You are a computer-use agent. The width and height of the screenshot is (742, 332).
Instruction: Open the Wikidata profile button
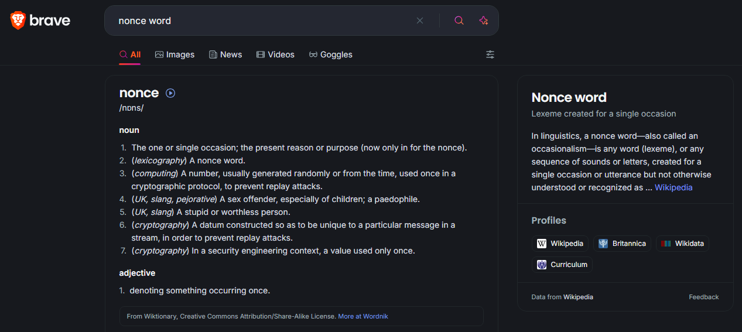[x=682, y=244]
